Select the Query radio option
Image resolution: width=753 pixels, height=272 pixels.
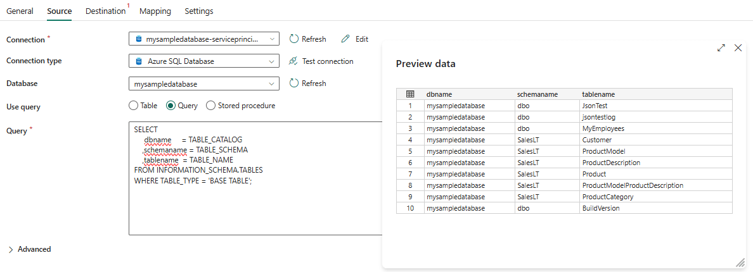(x=171, y=106)
